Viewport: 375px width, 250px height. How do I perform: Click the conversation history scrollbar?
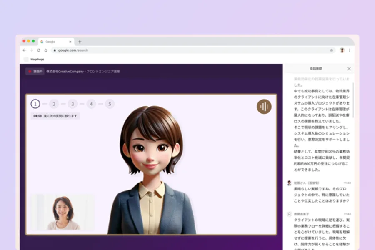coord(353,100)
